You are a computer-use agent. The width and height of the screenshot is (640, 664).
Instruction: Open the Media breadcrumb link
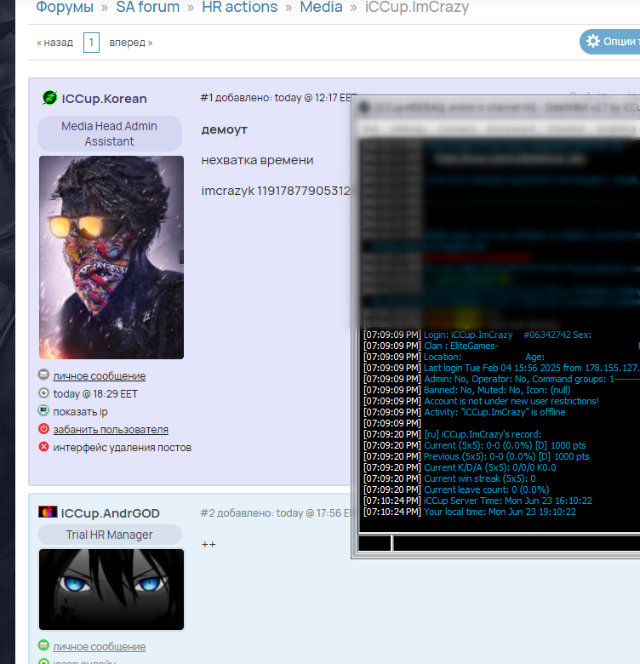[x=321, y=7]
